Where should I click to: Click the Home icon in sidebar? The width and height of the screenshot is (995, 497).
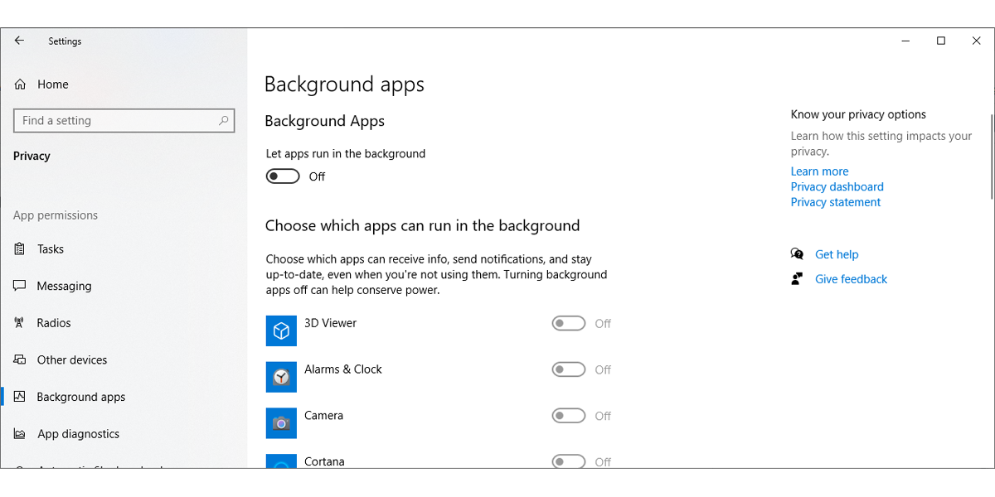[21, 84]
